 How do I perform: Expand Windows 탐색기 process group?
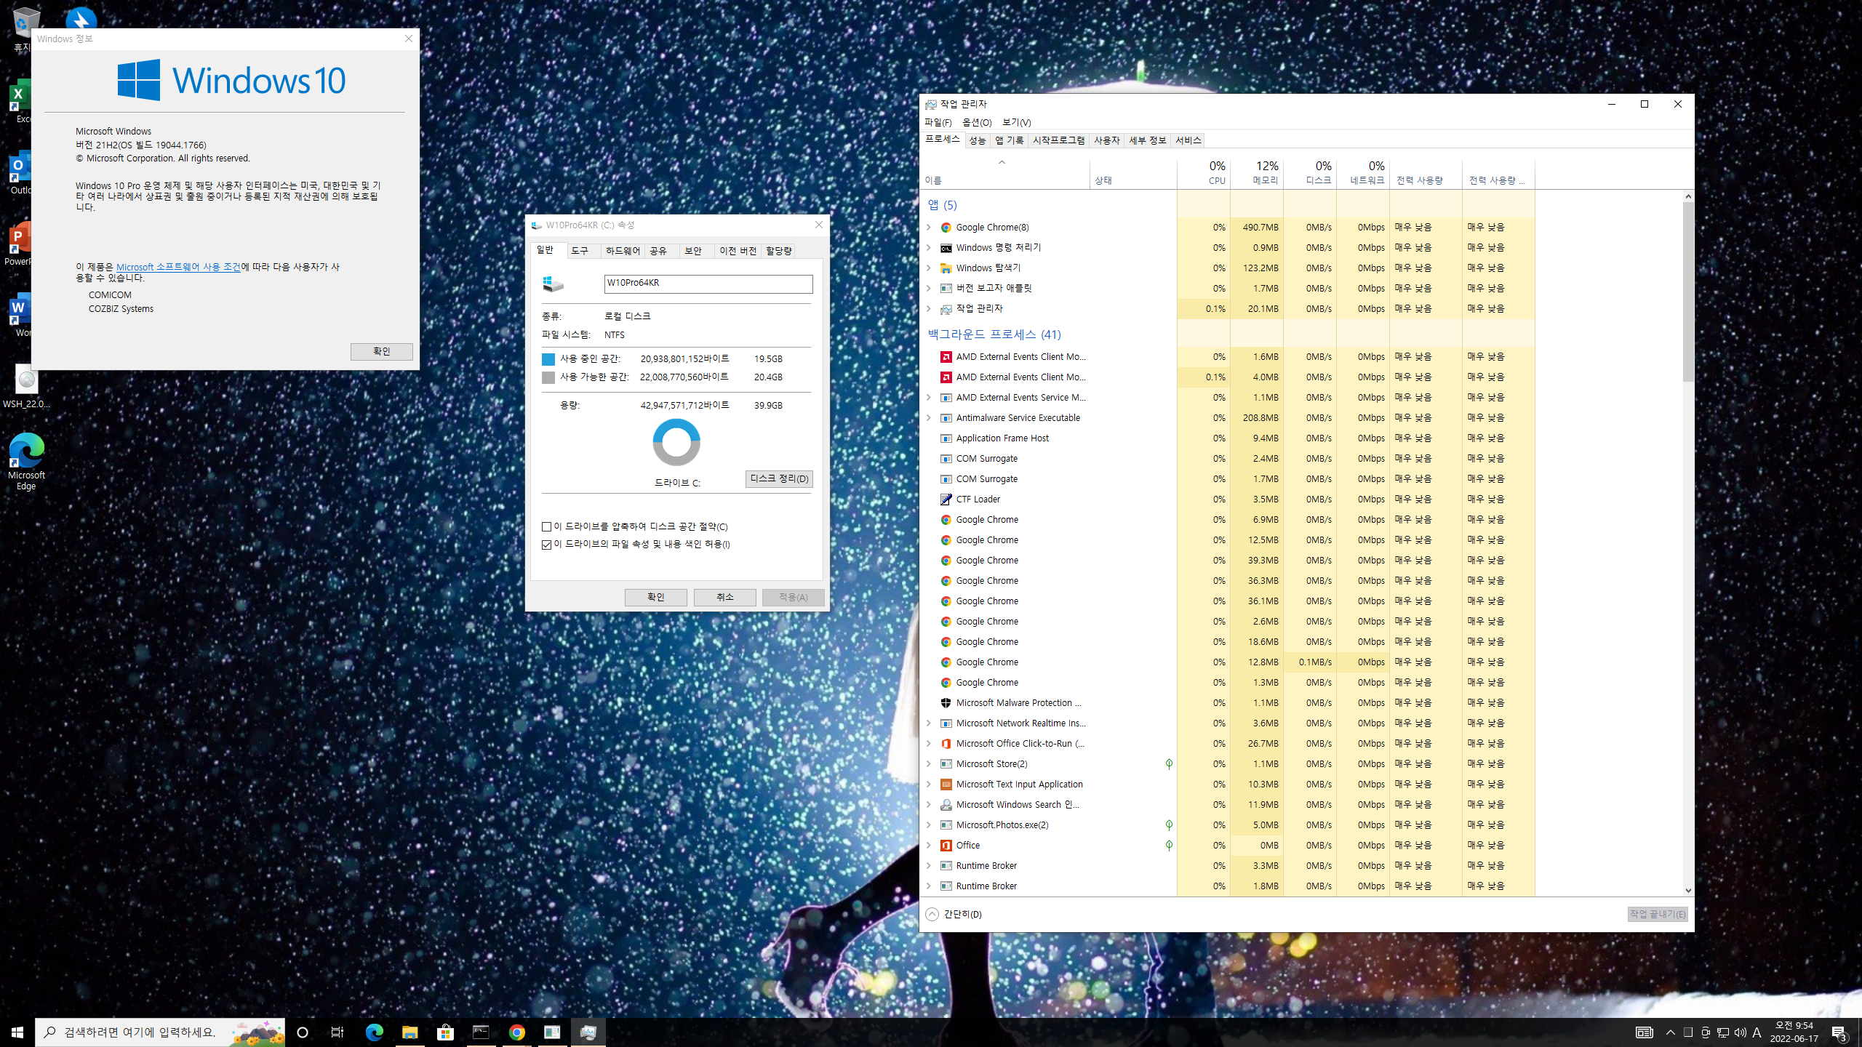point(929,268)
